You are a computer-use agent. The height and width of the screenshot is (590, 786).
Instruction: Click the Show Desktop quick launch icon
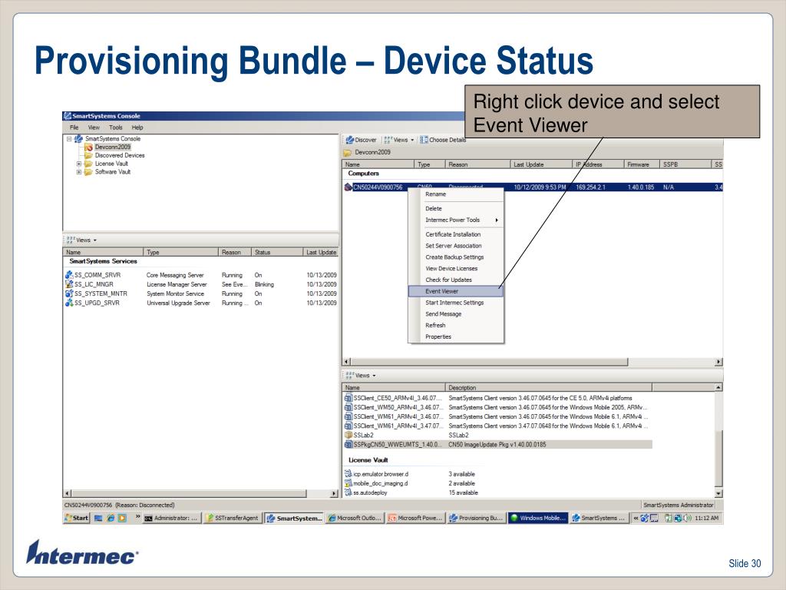tap(98, 519)
